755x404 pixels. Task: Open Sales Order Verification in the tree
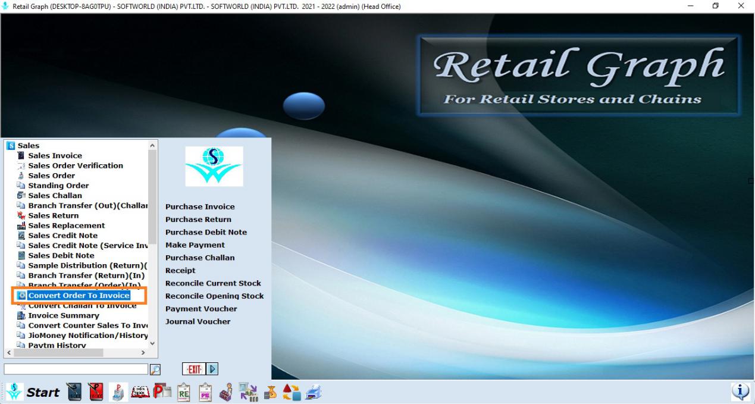point(76,165)
